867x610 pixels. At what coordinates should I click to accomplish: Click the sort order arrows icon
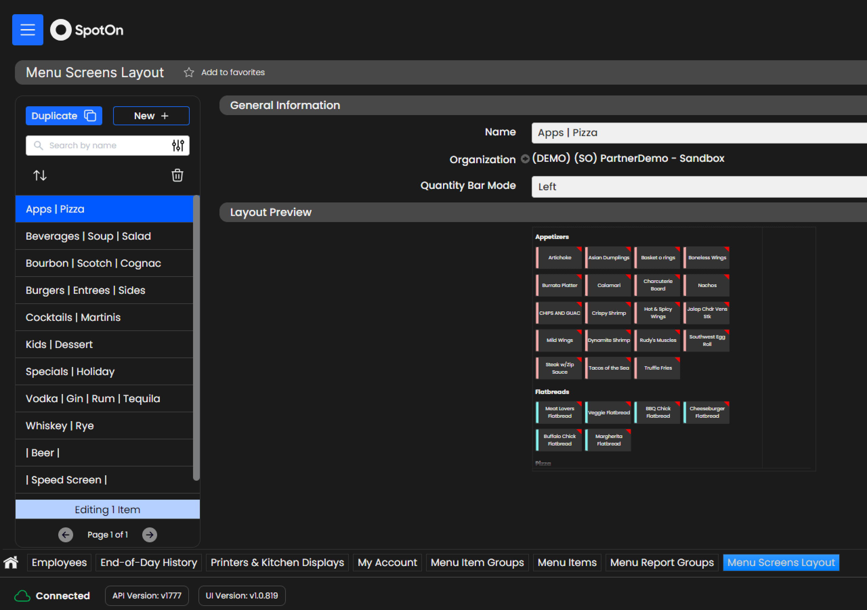coord(40,175)
